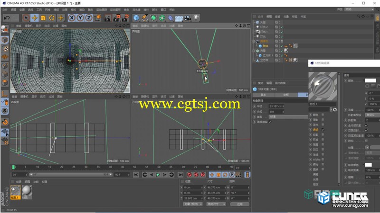The width and height of the screenshot is (380, 213).
Task: Go to end of timeline
Action: (x=180, y=175)
